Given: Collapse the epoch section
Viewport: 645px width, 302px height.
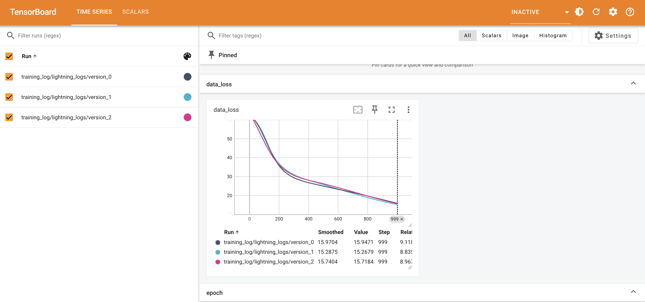Looking at the screenshot, I should tap(633, 292).
